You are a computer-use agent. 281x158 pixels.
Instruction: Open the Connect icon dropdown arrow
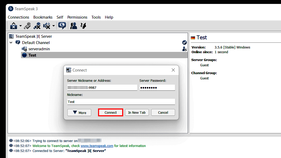pos(20,26)
